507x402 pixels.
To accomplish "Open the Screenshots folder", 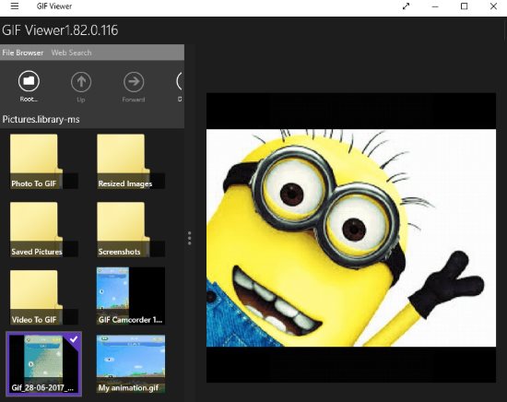I will [131, 230].
